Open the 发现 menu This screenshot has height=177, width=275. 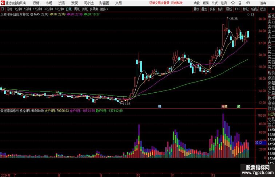[74, 3]
